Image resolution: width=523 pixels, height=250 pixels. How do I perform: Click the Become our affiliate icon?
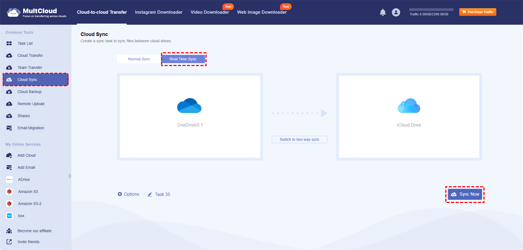pos(9,231)
